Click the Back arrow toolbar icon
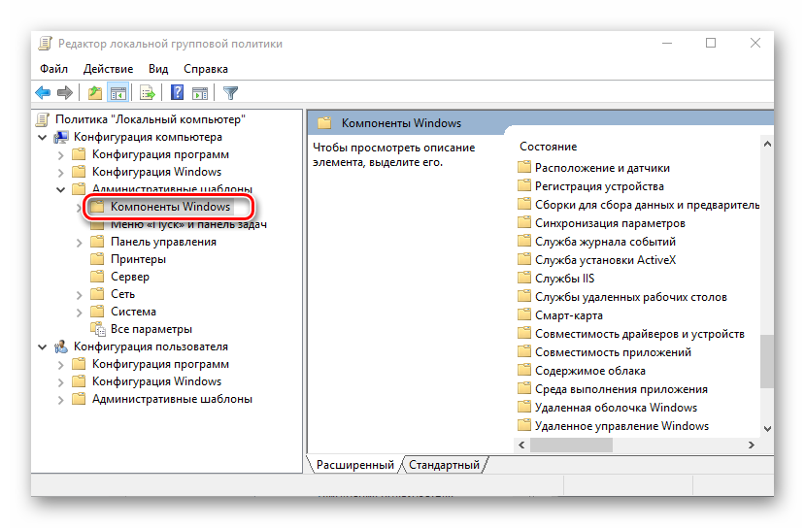Viewport: 805px width, 528px height. [x=43, y=93]
